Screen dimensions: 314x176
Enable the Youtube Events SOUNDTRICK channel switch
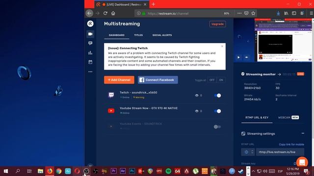coord(217,127)
